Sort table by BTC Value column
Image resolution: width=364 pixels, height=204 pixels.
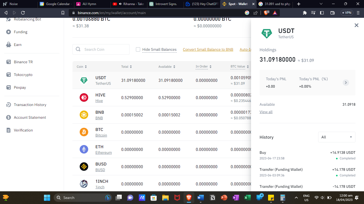240,67
